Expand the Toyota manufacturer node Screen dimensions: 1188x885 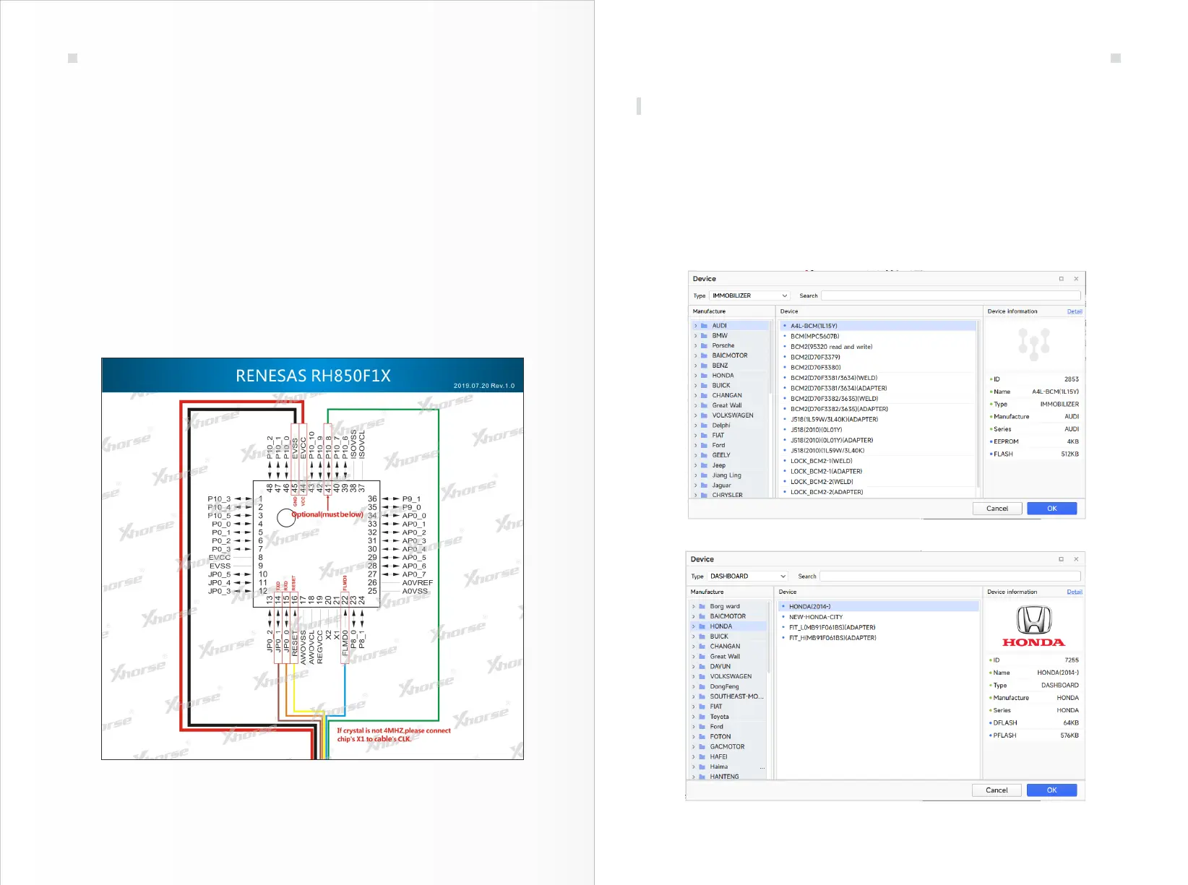(693, 717)
